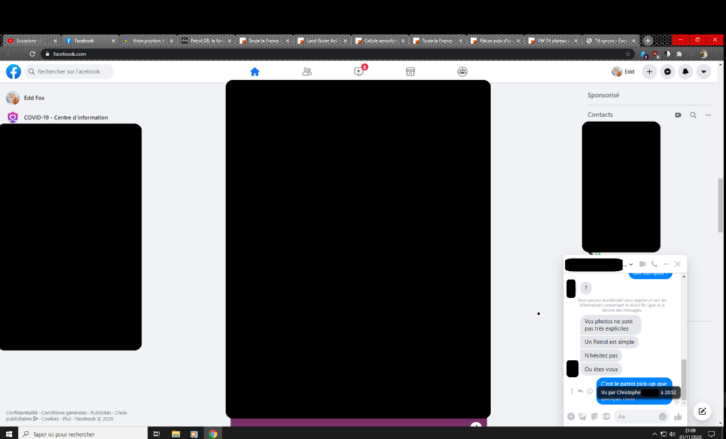Screen dimensions: 726x439
Task: Search contacts with magnifier icon
Action: (693, 115)
